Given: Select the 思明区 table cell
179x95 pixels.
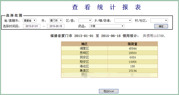Looking at the screenshot, I should point(84,53).
